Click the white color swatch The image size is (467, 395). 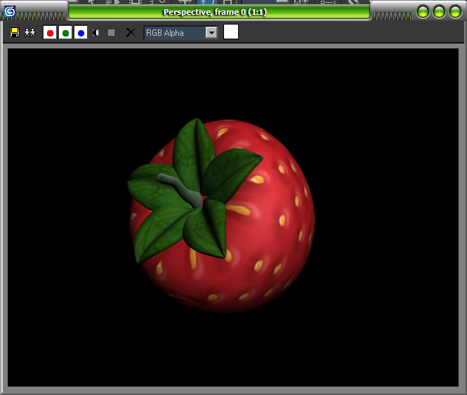231,32
